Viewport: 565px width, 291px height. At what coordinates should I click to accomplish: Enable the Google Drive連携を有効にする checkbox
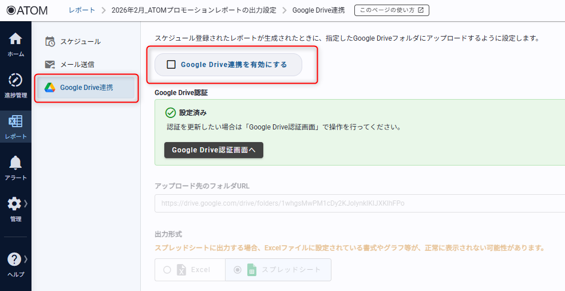point(171,65)
